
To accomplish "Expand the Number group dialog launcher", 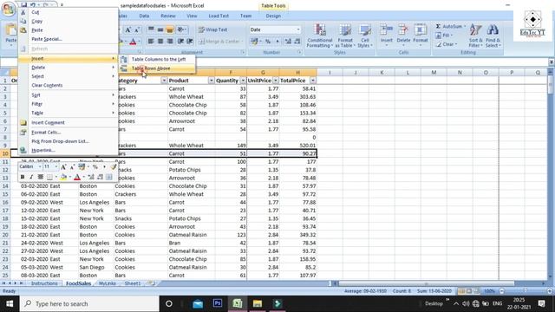I will [x=299, y=52].
